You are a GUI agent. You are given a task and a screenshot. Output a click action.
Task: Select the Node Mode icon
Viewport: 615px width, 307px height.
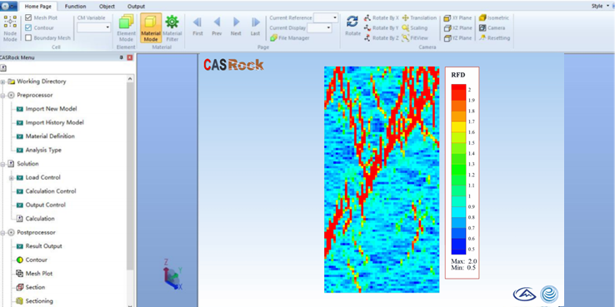pyautogui.click(x=10, y=22)
